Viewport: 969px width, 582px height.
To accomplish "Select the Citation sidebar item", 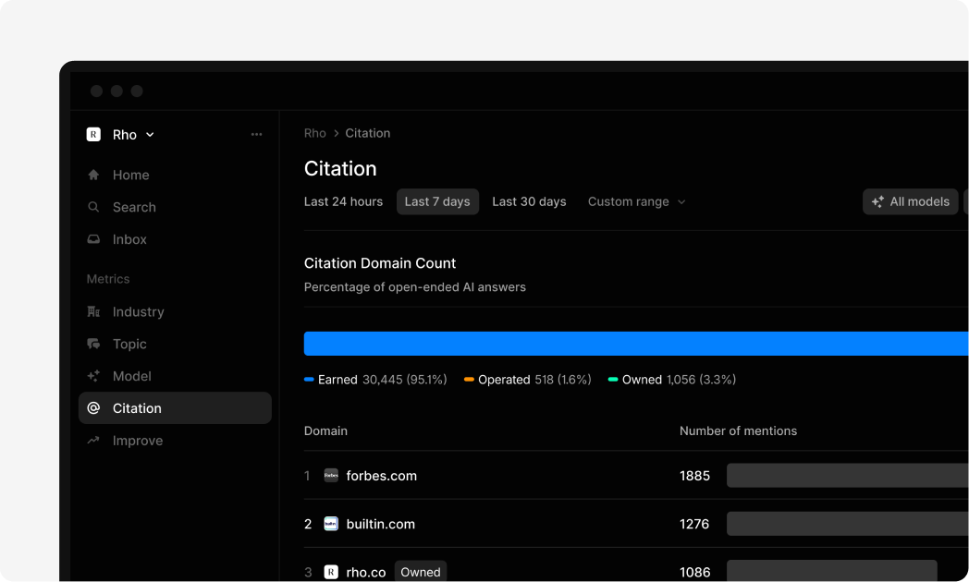I will coord(175,408).
